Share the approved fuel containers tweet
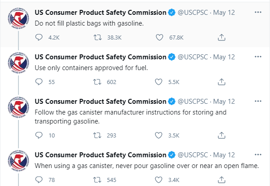Viewport: 270px width, 186px height. pos(221,82)
